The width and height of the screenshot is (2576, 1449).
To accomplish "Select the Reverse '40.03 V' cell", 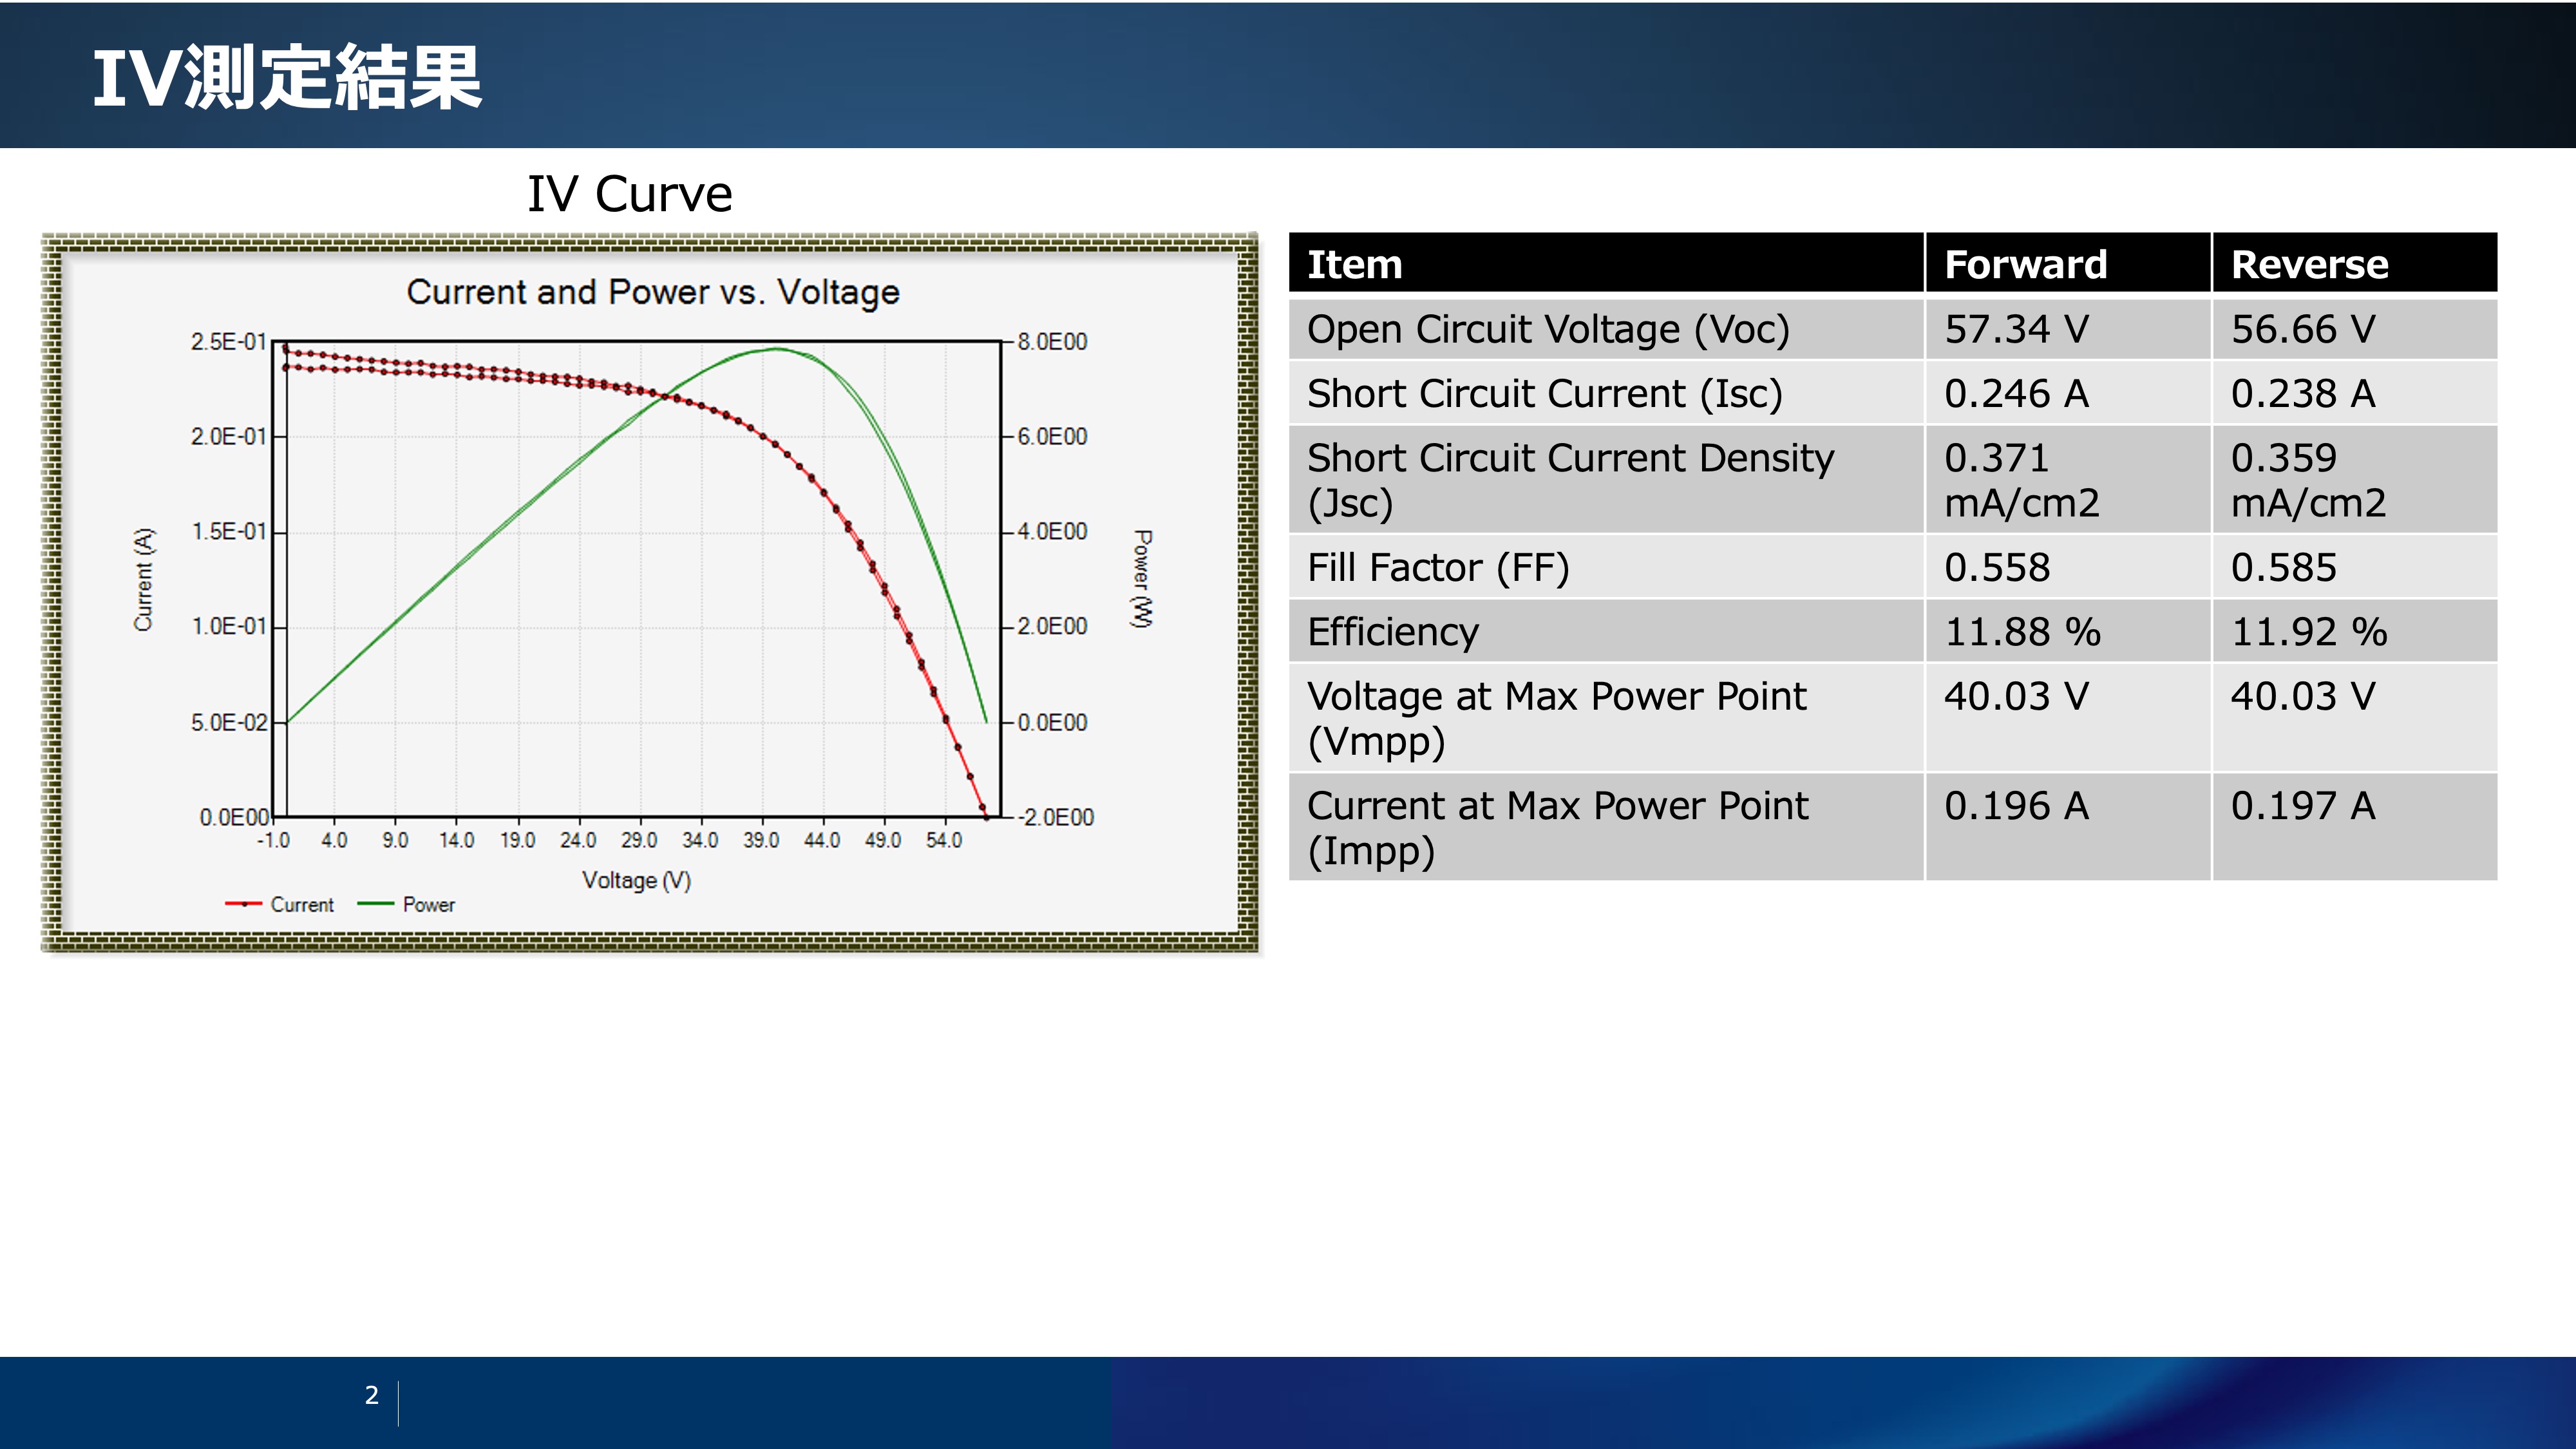I will point(2355,718).
